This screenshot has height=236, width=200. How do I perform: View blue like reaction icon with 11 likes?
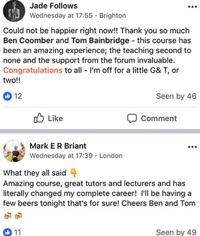[x=8, y=232]
